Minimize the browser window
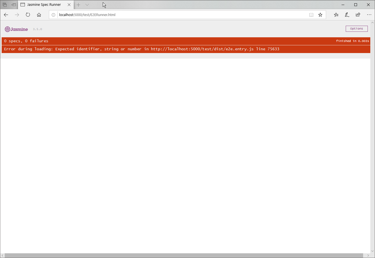The height and width of the screenshot is (258, 375). (343, 5)
